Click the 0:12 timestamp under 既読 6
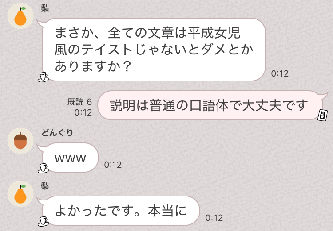The width and height of the screenshot is (333, 231). coord(83,112)
